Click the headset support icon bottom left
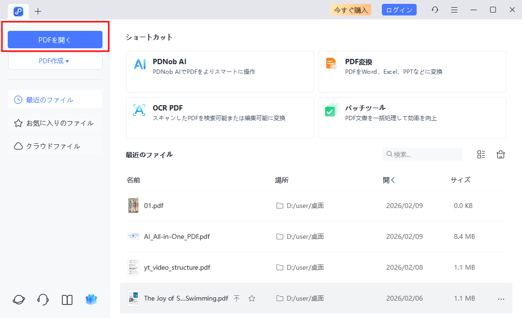Screen dimensions: 522x318 pos(43,300)
